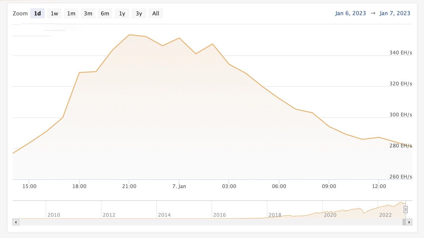Click the 2020 navigator year marker
This screenshot has height=238, width=424.
point(330,215)
